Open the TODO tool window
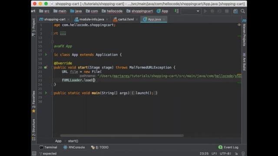The height and width of the screenshot is (156, 278). click(x=99, y=147)
